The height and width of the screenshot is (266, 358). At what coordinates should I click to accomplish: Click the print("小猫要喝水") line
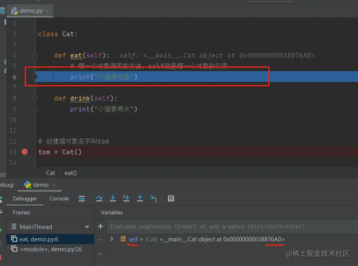coord(104,109)
